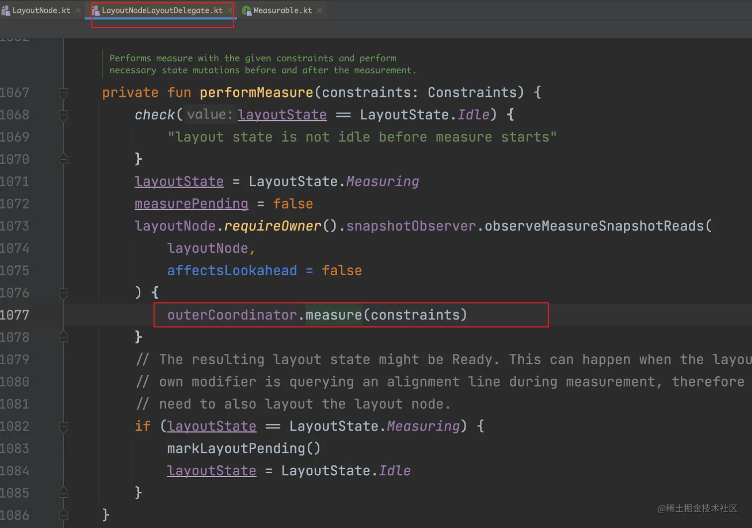Switch to the LayoutNode.kt tab
This screenshot has width=752, height=528.
point(41,10)
